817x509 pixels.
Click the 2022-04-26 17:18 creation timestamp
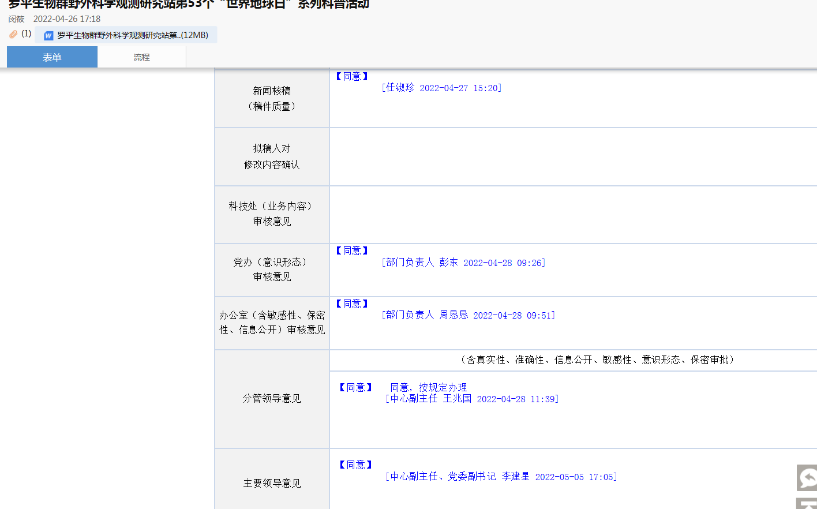67,19
